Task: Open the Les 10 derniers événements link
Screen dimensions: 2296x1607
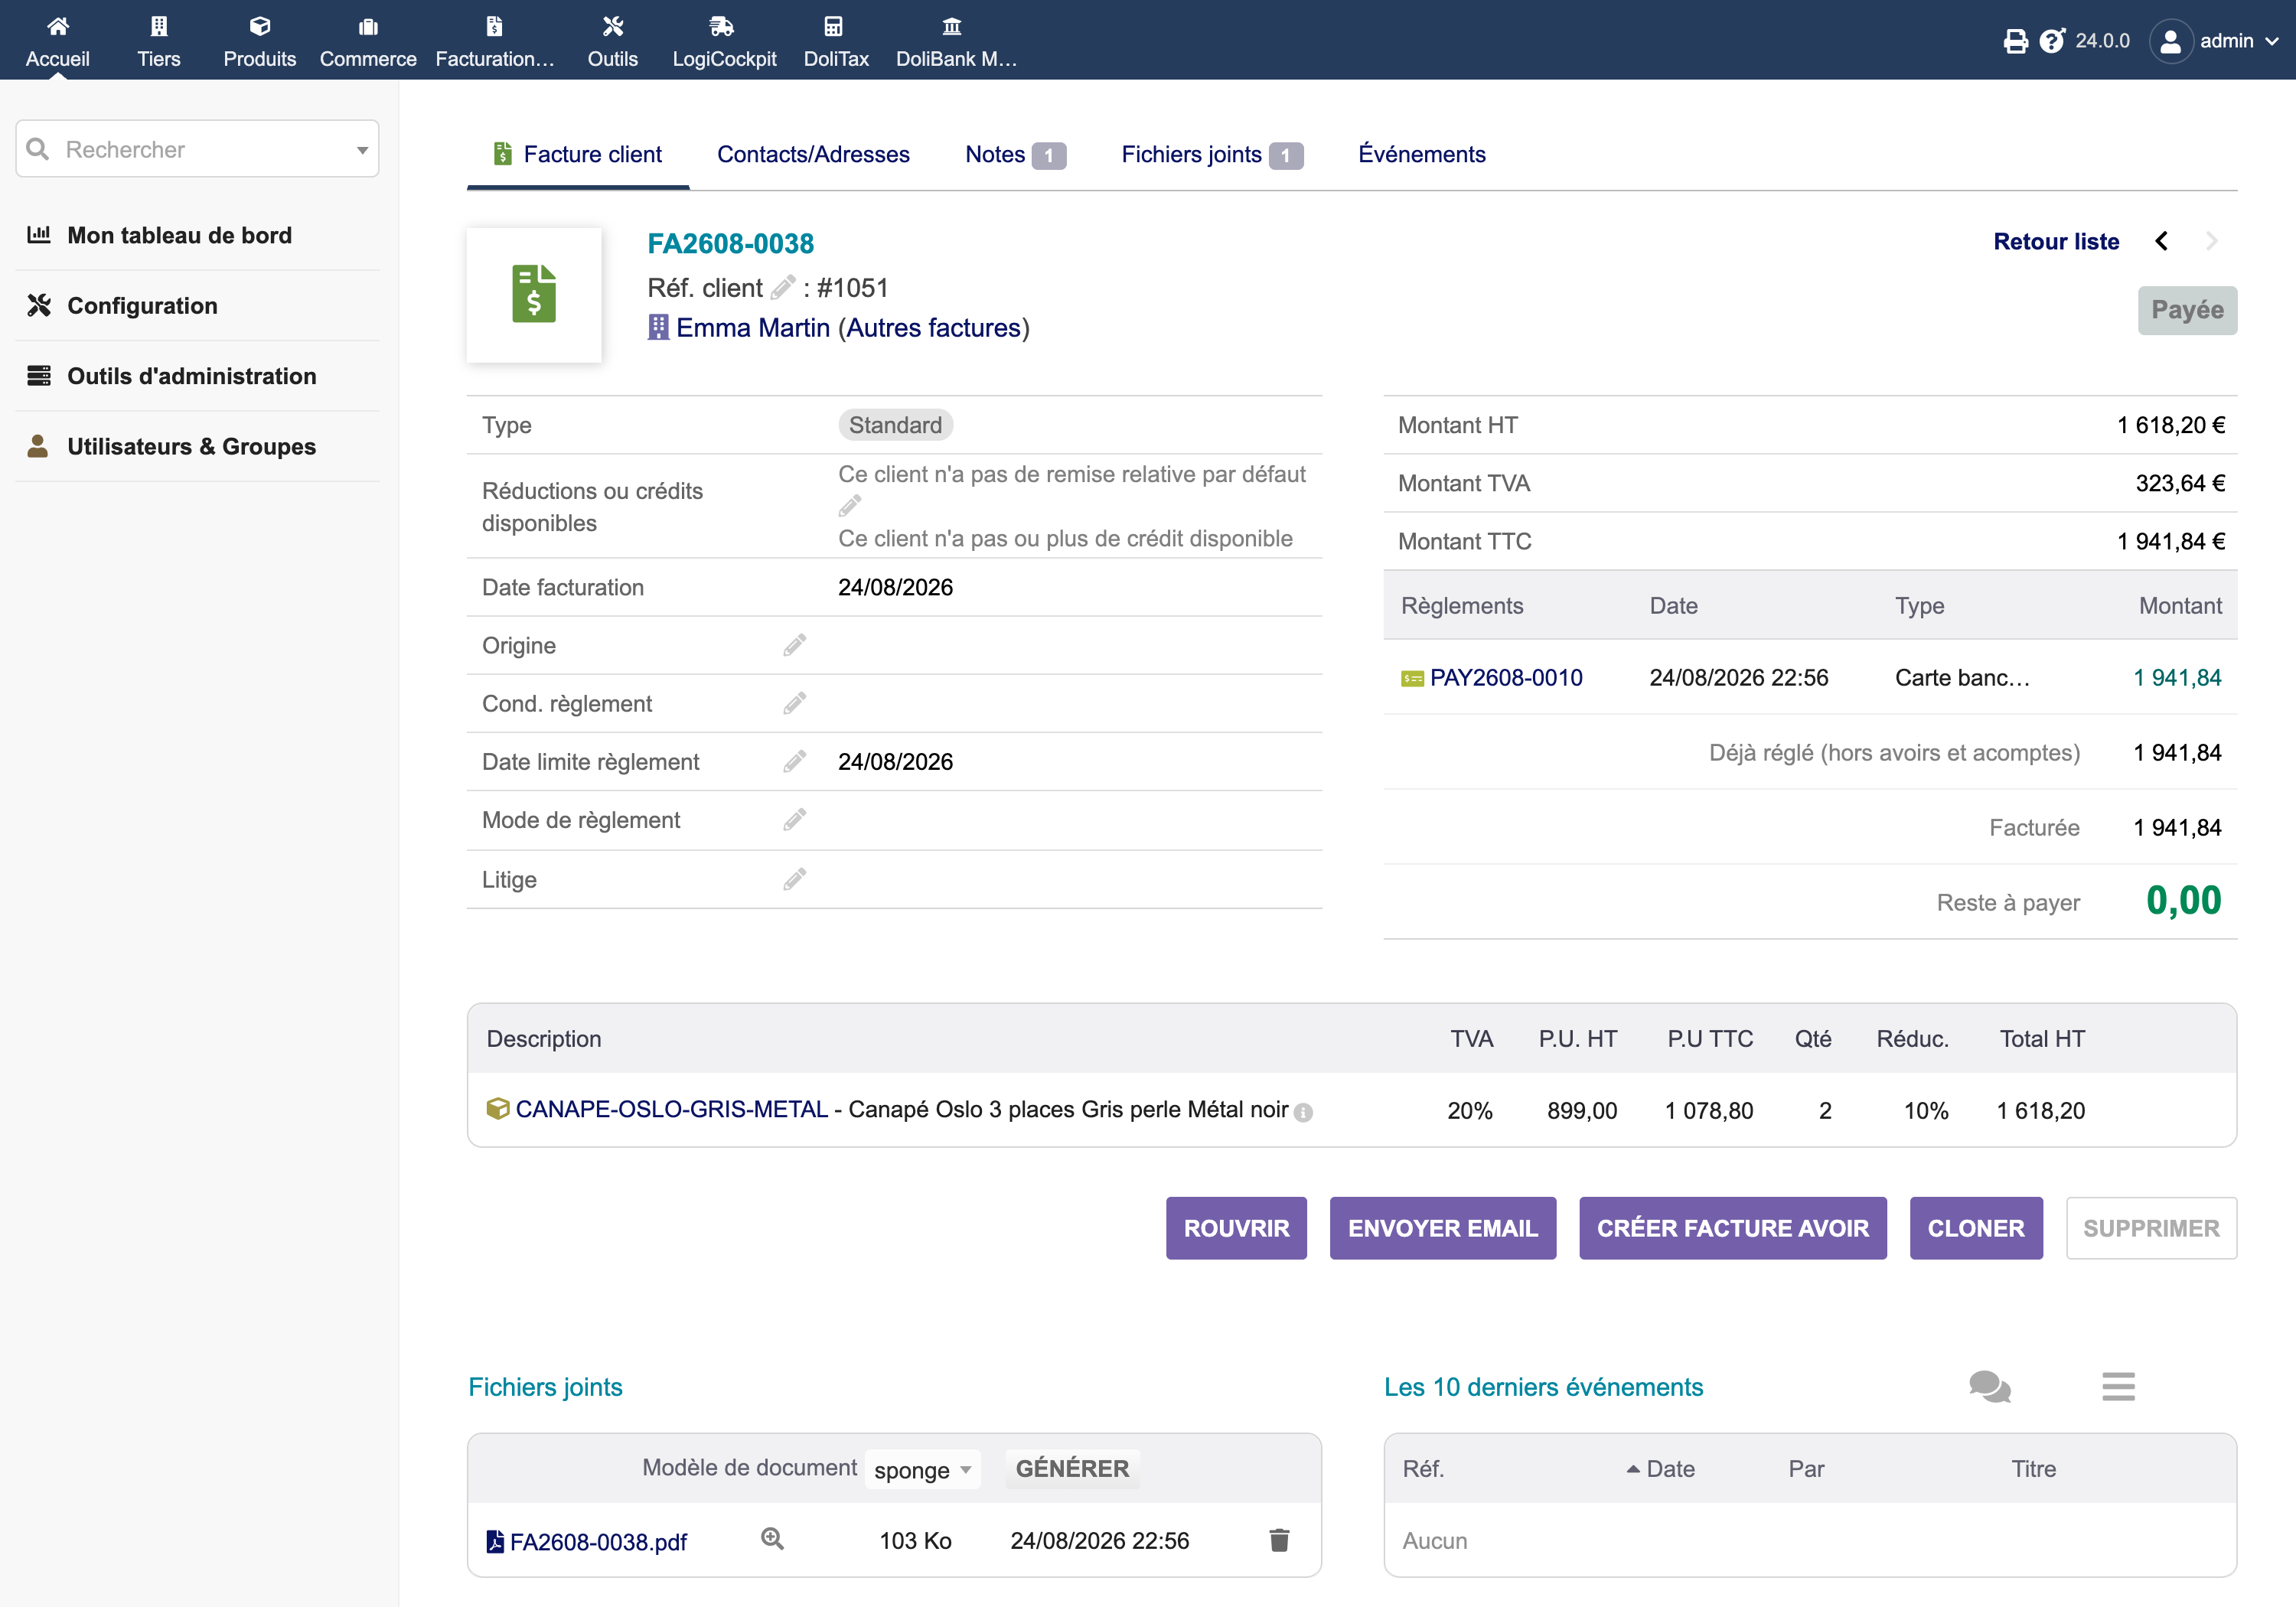Action: pos(1543,1387)
